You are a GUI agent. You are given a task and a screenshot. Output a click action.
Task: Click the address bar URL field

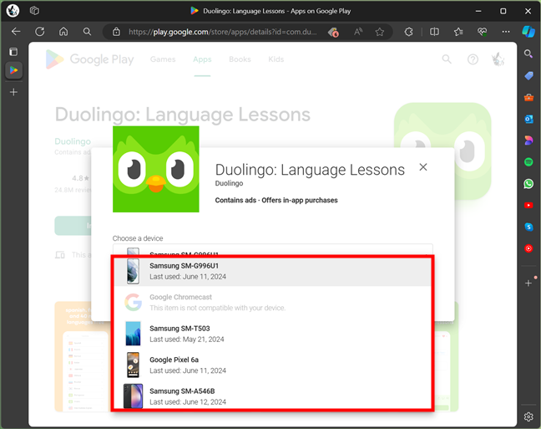[223, 32]
